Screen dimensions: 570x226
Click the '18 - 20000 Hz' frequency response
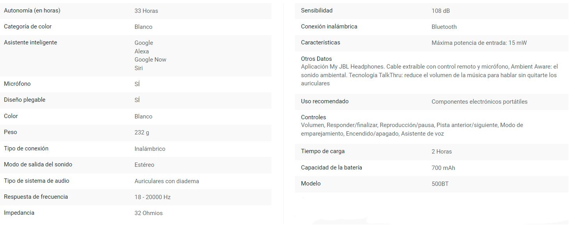[153, 197]
